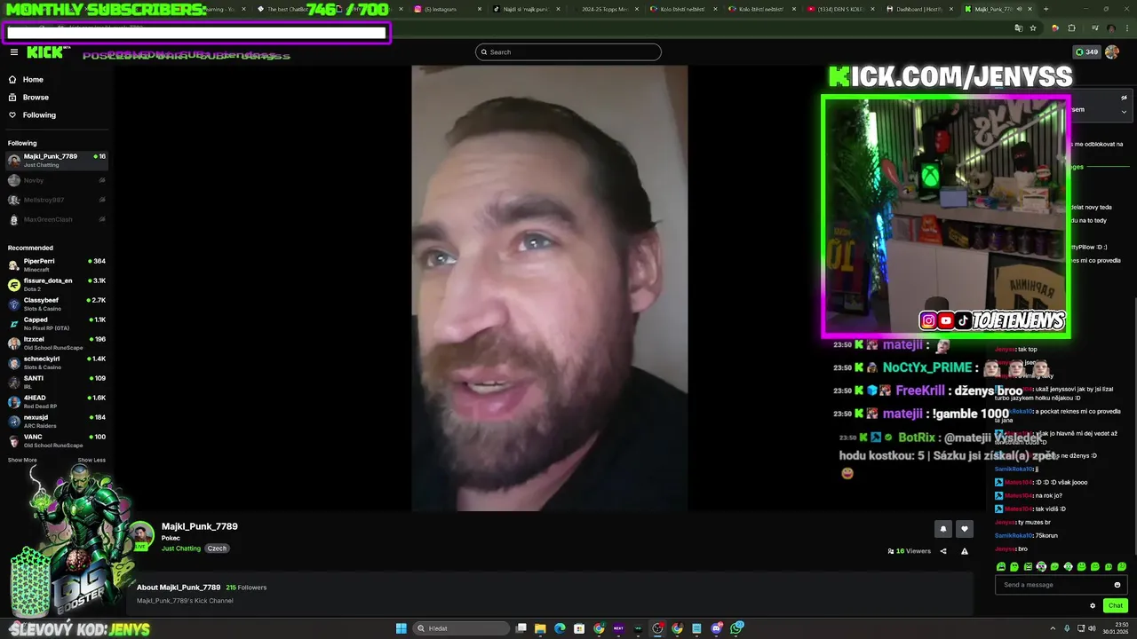
Task: Open followed channel Majkl_Punk_7789 in the sidebar
Action: click(x=57, y=161)
